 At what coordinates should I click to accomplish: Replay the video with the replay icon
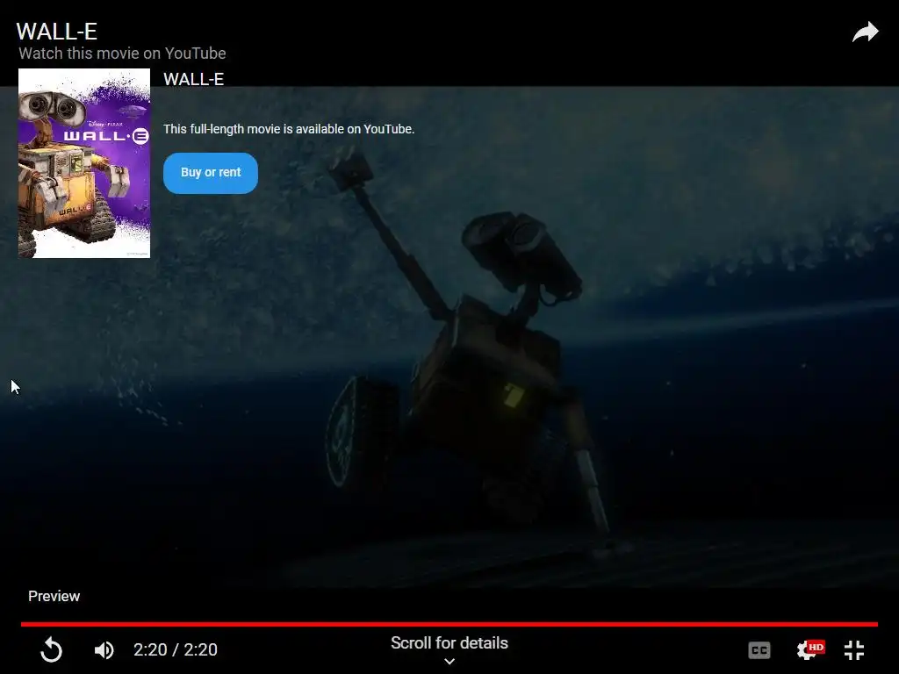point(51,650)
